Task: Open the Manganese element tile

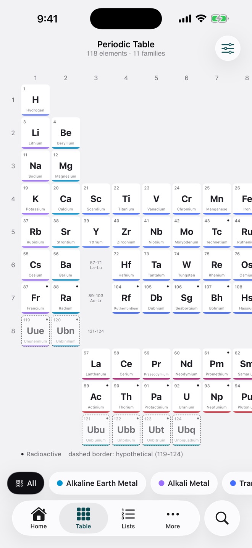Action: point(217,199)
